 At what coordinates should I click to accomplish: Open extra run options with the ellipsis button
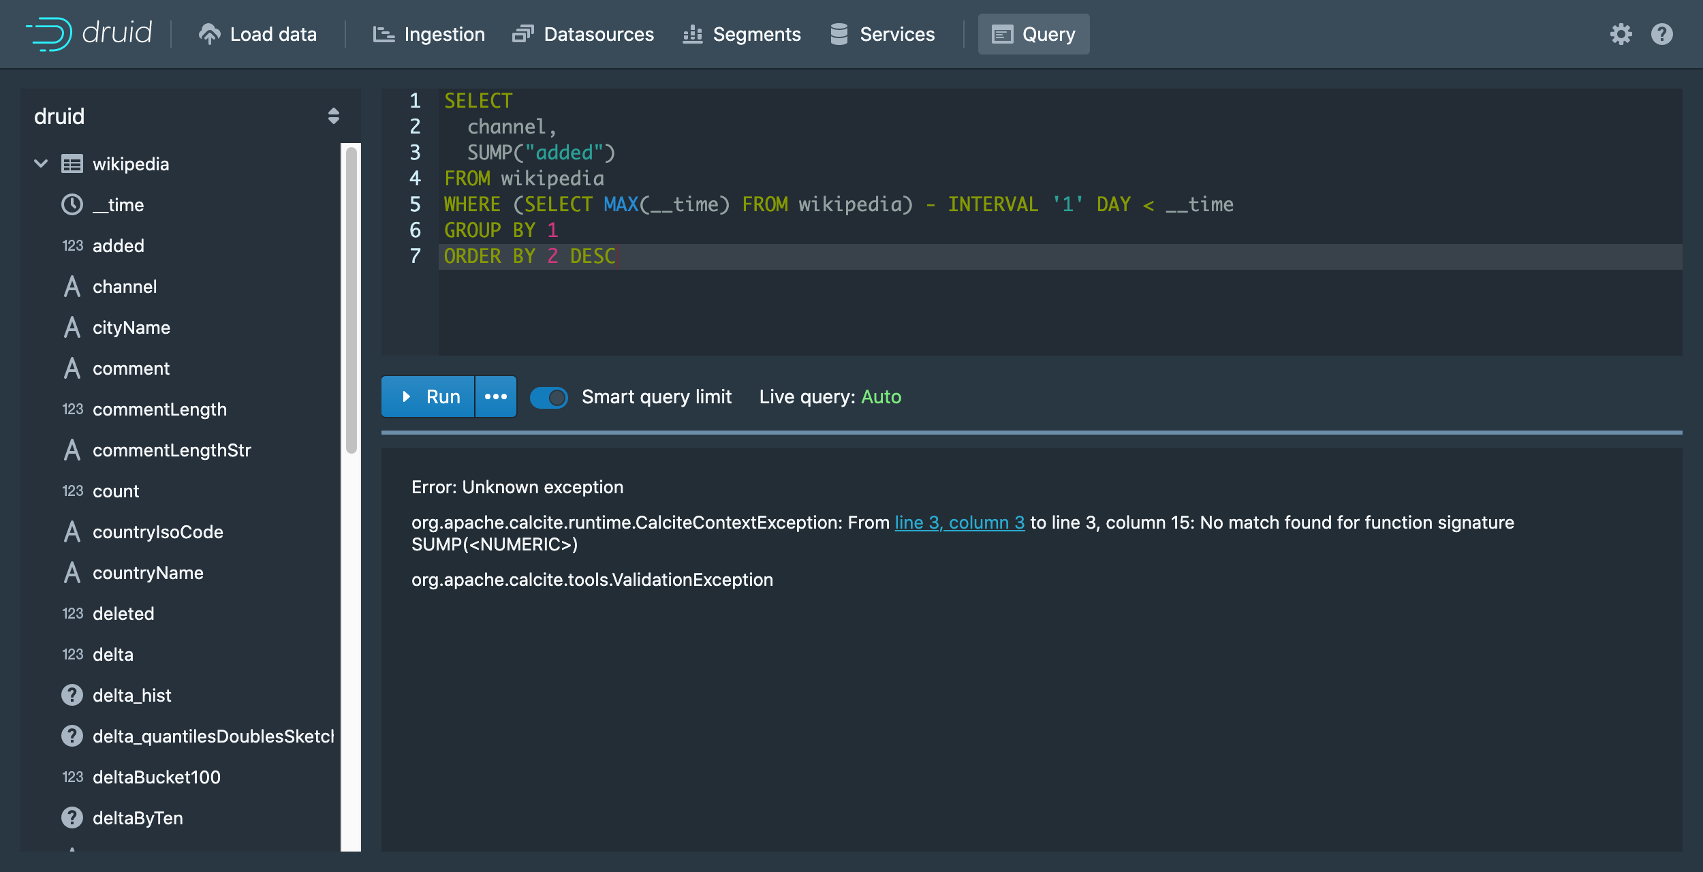point(495,396)
